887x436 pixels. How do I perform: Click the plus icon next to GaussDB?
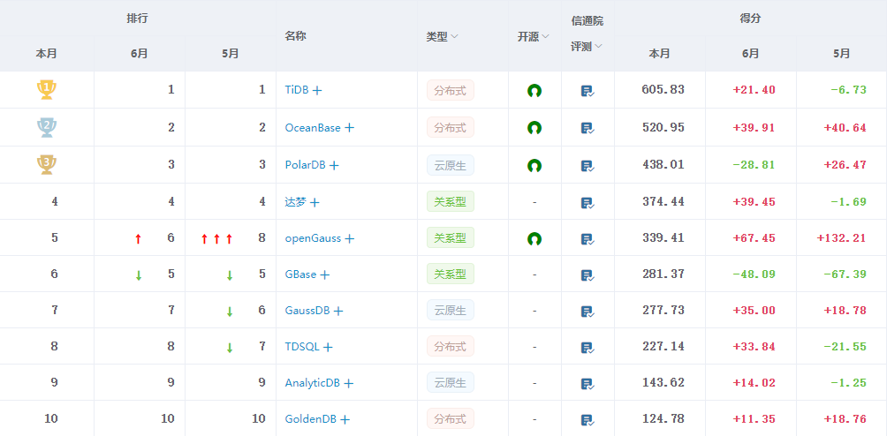pyautogui.click(x=338, y=312)
